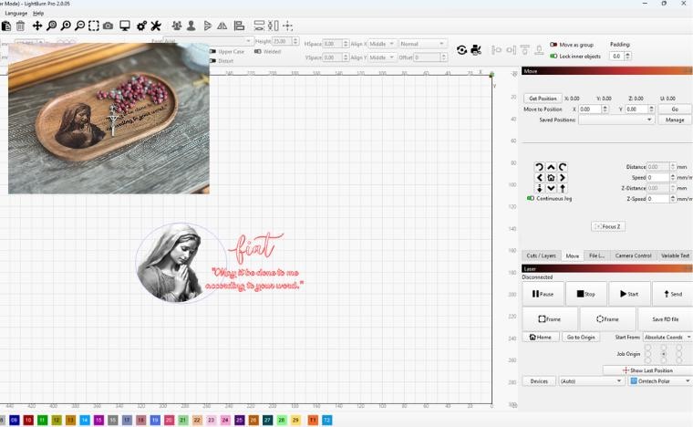Select the red layer 10 color swatch
The width and height of the screenshot is (693, 427).
pos(28,420)
